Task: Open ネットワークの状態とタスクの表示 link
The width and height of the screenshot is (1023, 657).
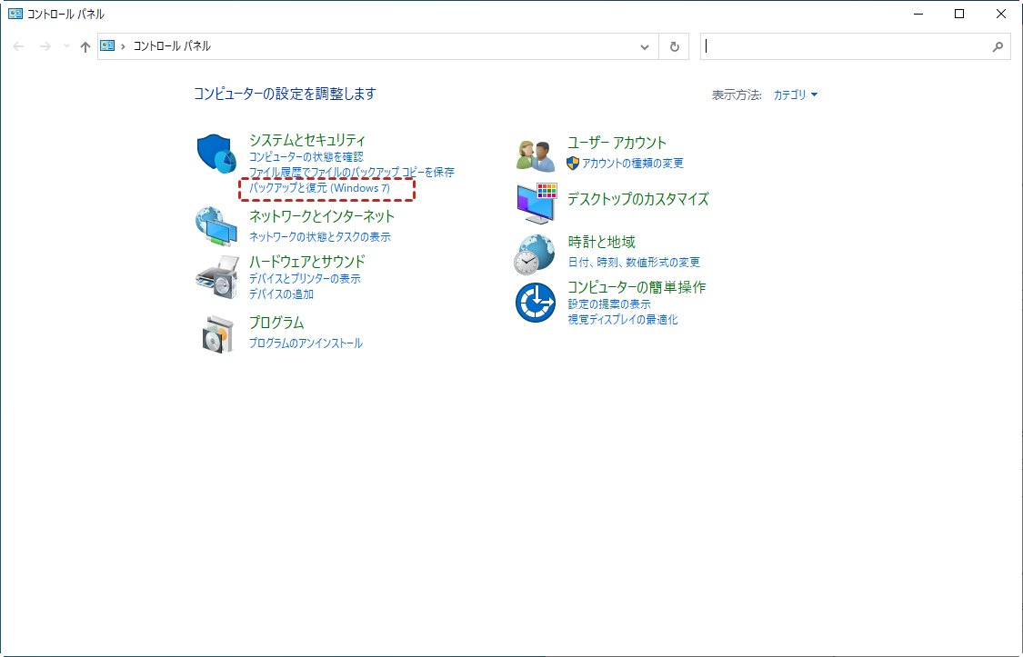Action: pos(320,236)
